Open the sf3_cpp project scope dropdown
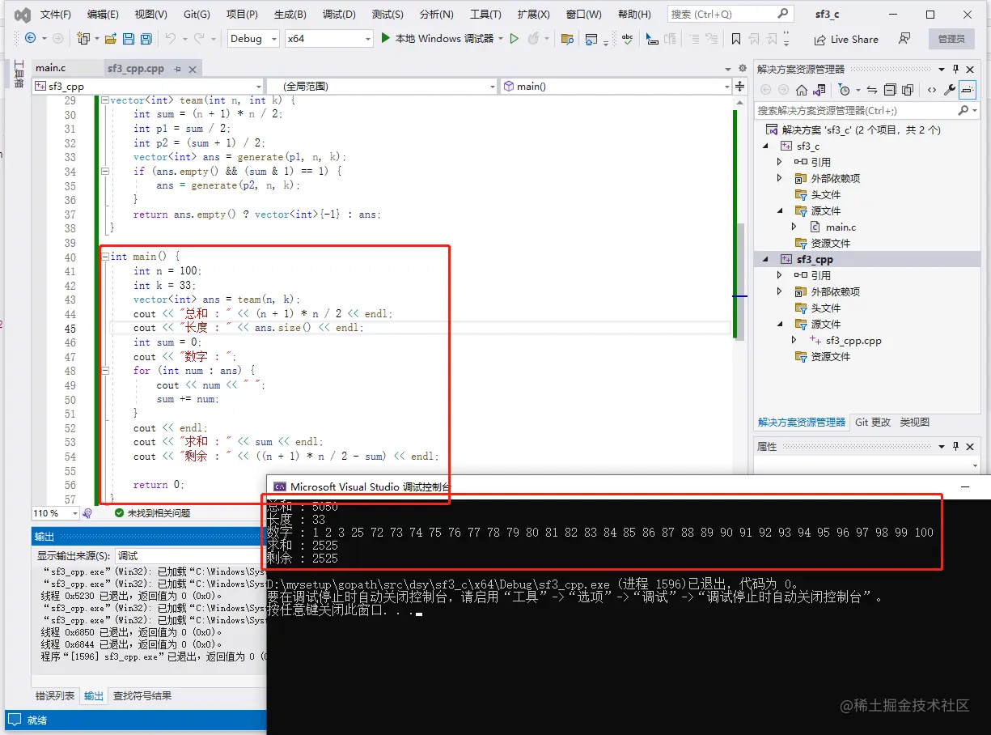 point(148,86)
